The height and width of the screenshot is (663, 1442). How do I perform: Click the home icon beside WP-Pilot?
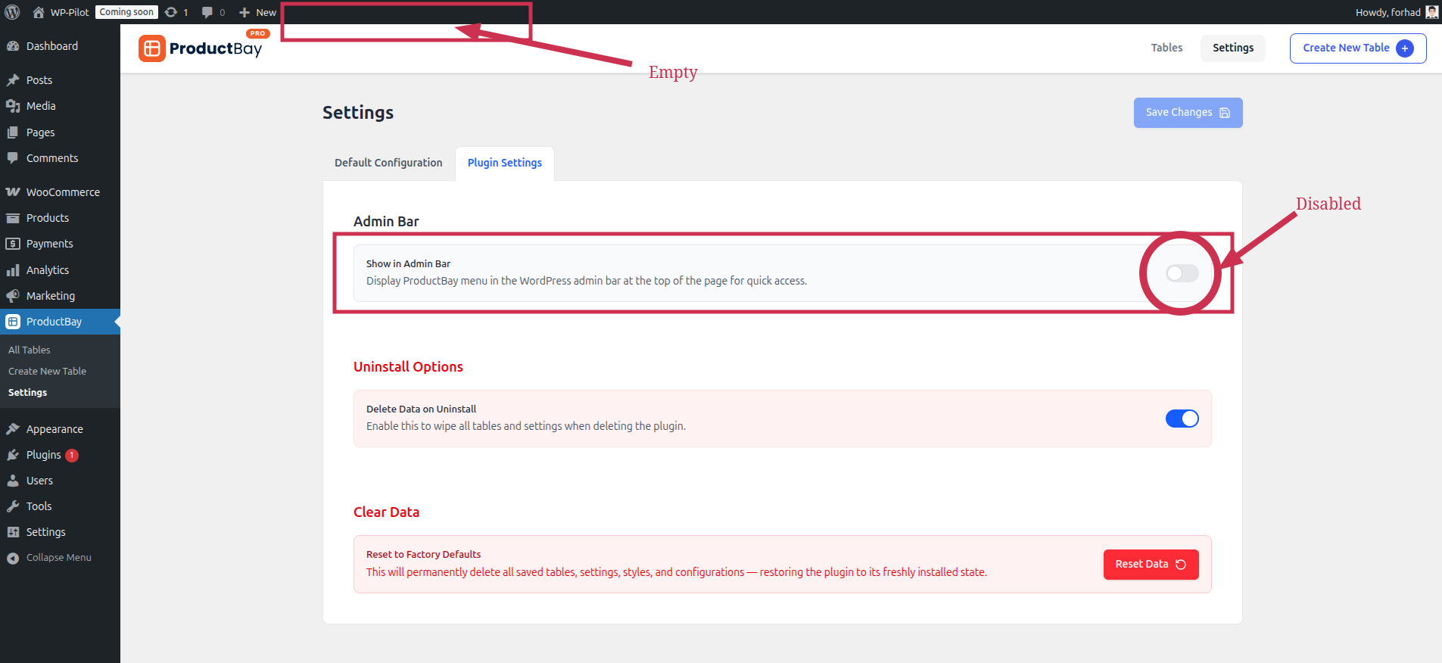(x=39, y=12)
